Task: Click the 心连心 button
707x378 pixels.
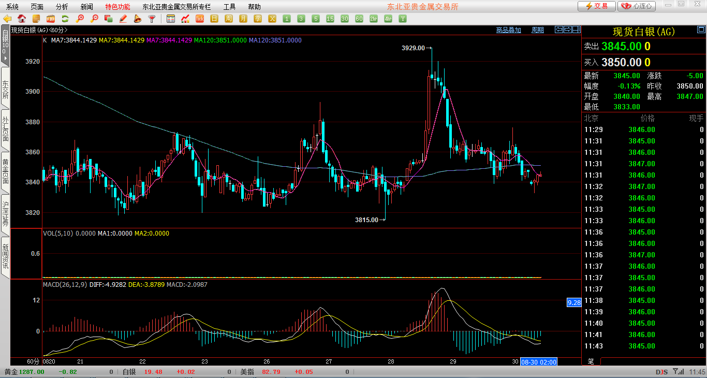Action: tap(637, 6)
